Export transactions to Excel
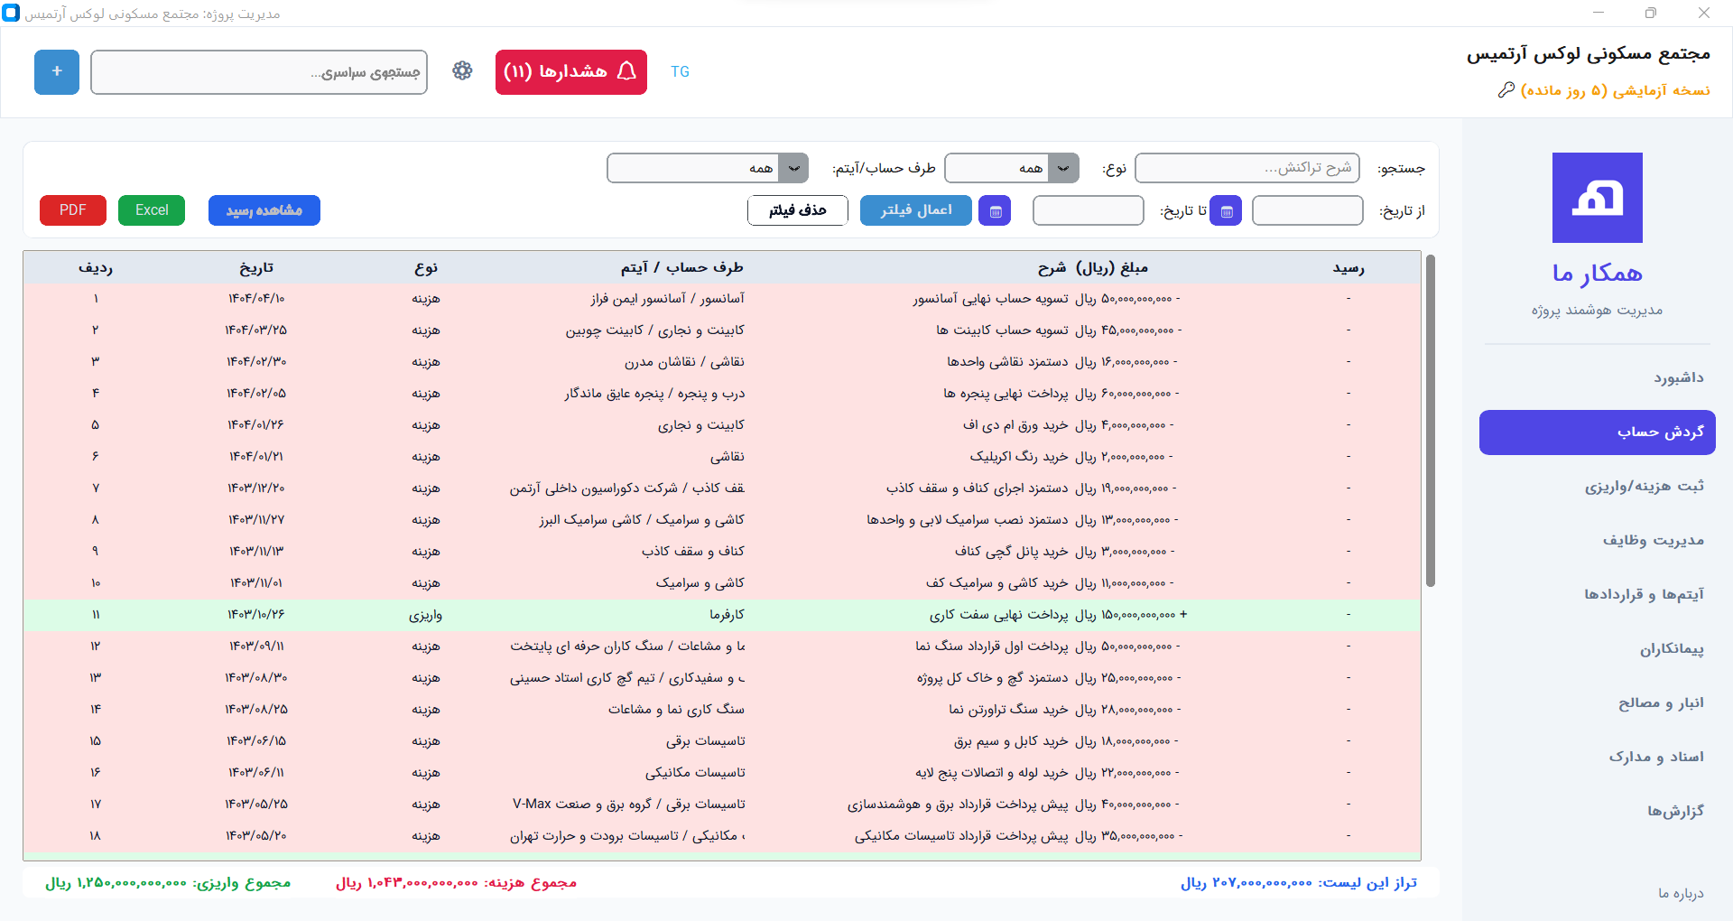 point(151,209)
